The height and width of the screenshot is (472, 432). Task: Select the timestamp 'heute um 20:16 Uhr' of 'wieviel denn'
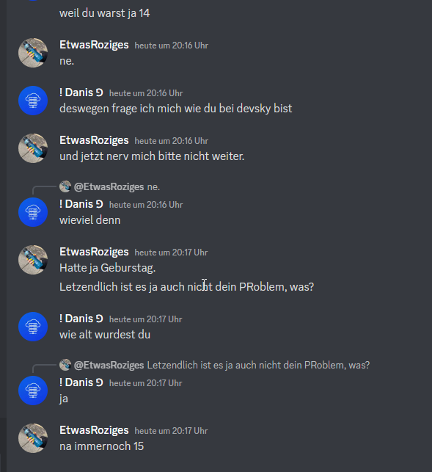pos(146,205)
